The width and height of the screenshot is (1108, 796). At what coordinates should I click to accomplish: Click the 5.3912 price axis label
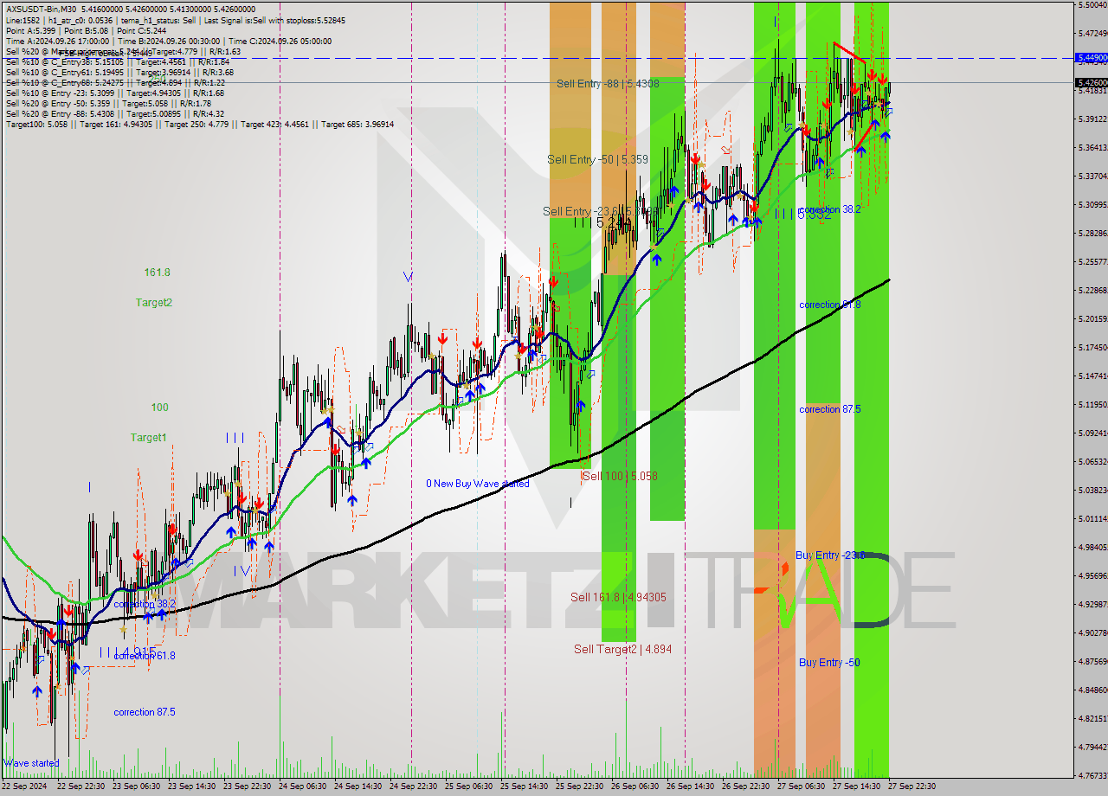(1092, 119)
